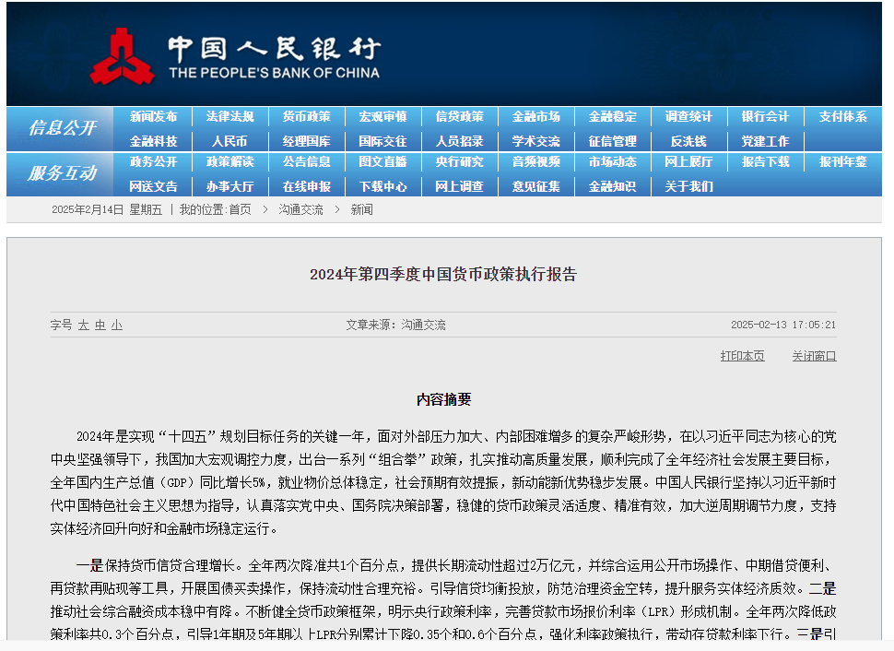Click the 关闭窗口 close window link

tap(814, 356)
